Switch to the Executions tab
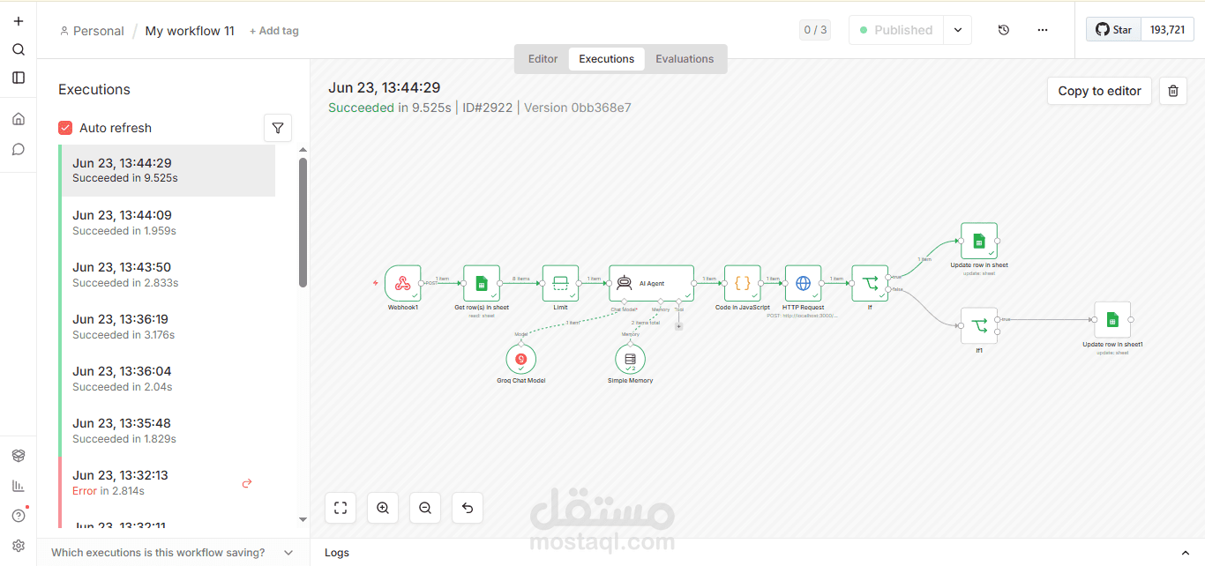 pyautogui.click(x=607, y=59)
